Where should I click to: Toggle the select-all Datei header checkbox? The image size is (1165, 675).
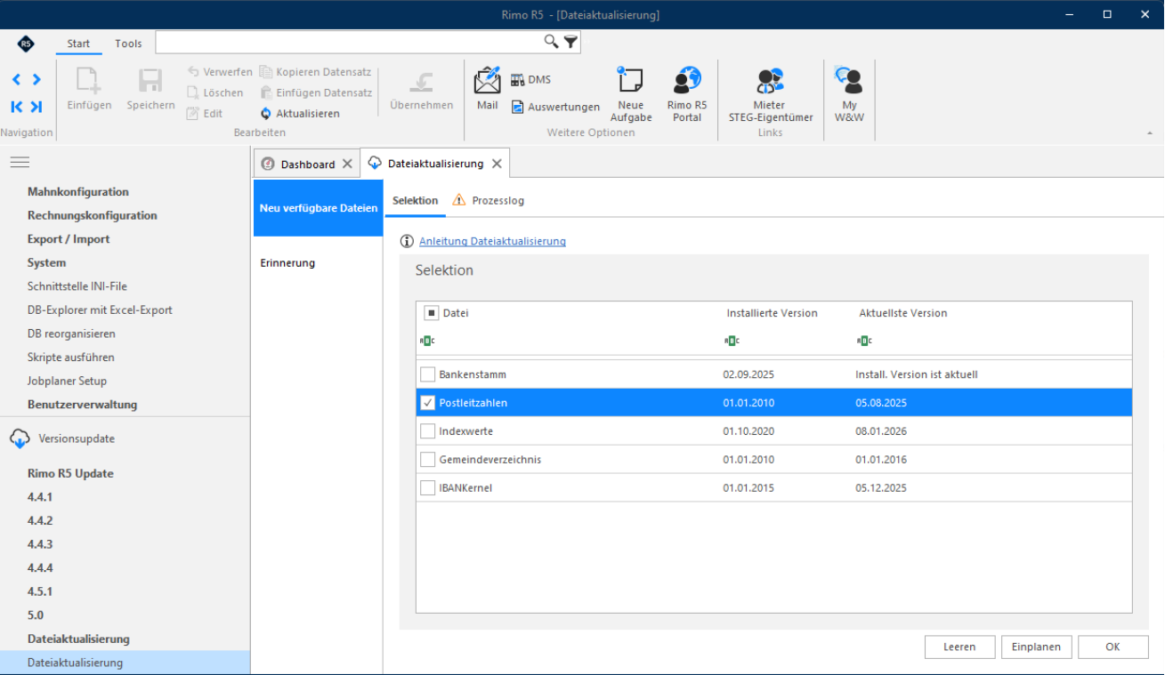point(431,313)
